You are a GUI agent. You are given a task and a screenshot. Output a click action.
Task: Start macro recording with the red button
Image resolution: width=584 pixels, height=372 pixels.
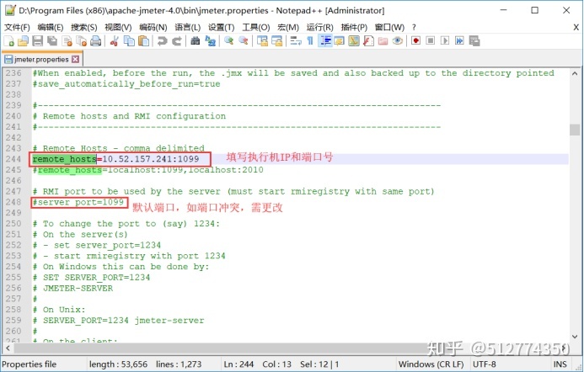pos(416,41)
